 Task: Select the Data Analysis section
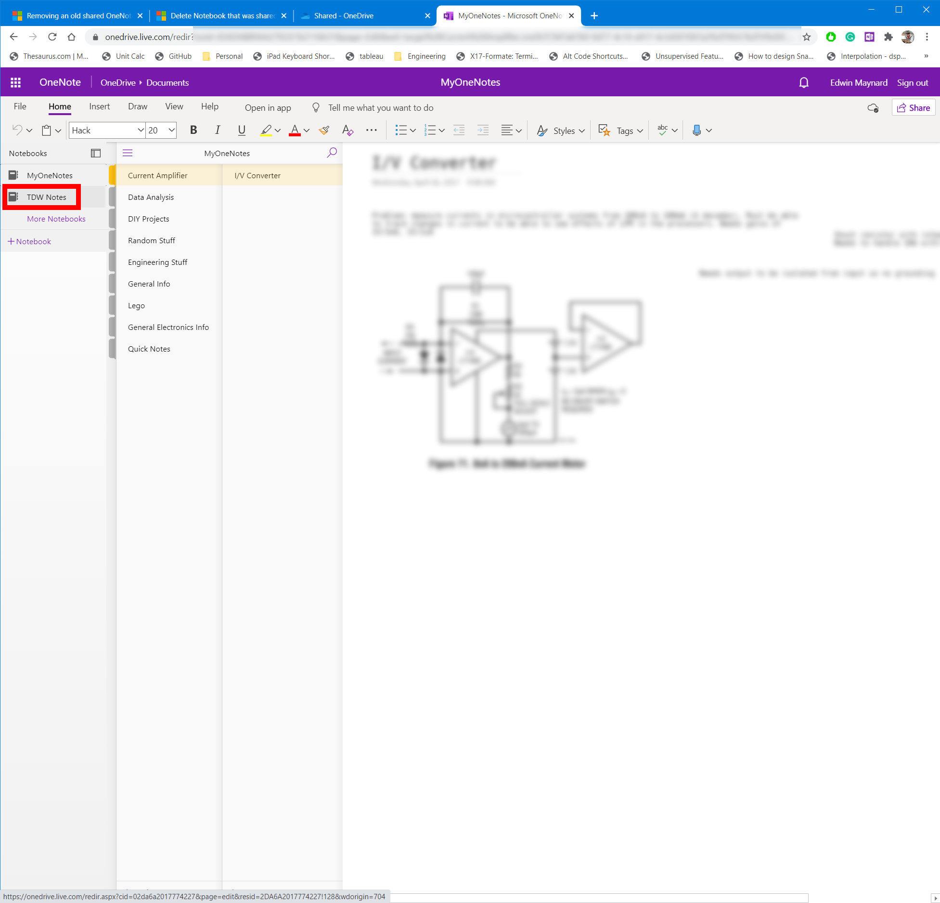click(151, 197)
